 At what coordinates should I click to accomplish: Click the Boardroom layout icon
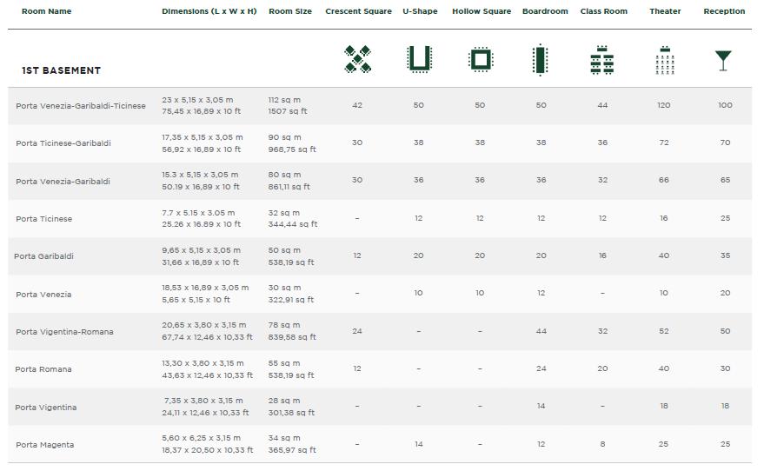tap(541, 60)
